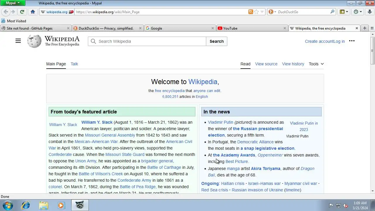Image resolution: width=375 pixels, height=211 pixels.
Task: Open the Battle of Wilson's Creek link
Action: pyautogui.click(x=101, y=174)
